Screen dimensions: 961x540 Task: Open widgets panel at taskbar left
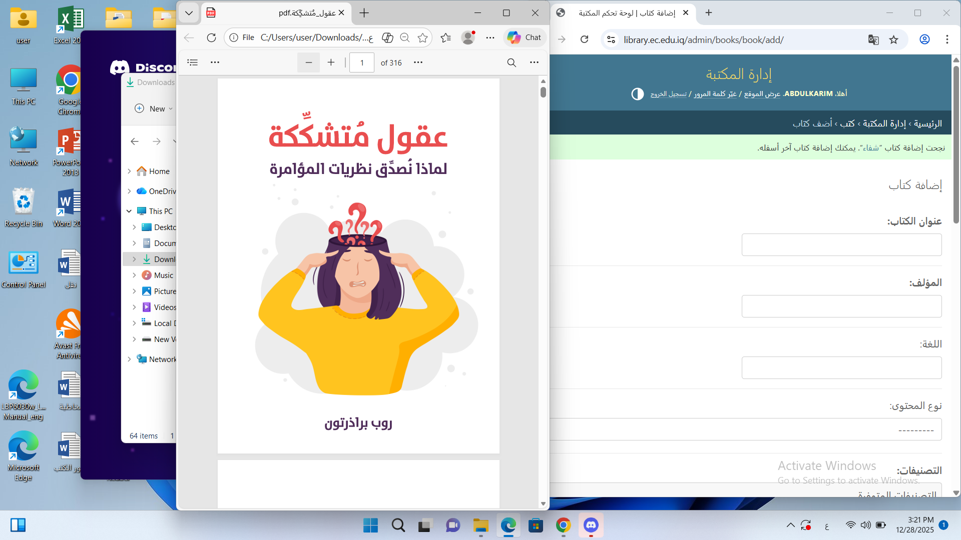click(18, 525)
